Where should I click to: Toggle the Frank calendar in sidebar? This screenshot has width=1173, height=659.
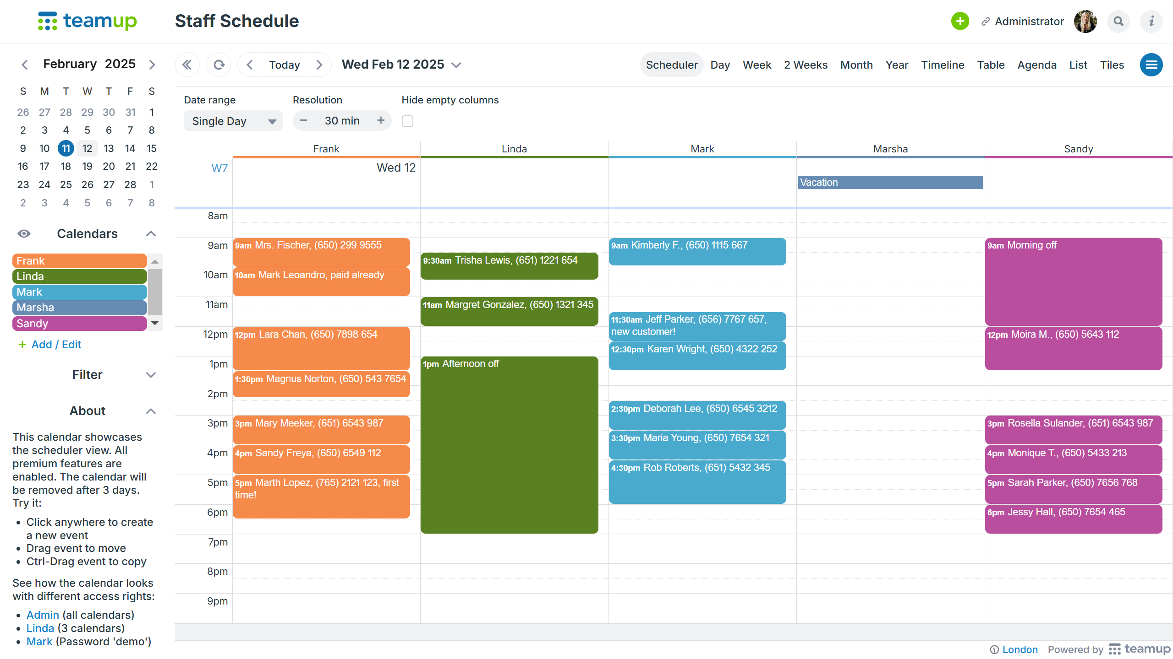pos(79,261)
